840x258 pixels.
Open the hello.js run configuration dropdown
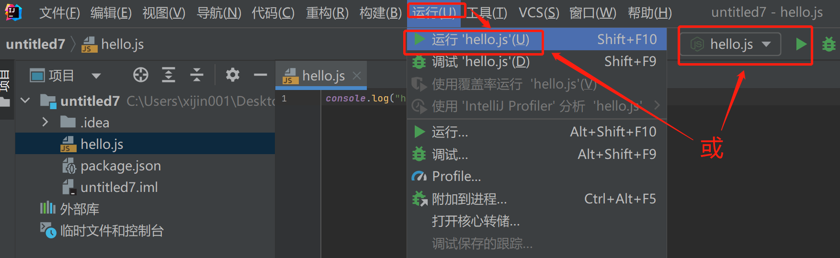pyautogui.click(x=730, y=45)
